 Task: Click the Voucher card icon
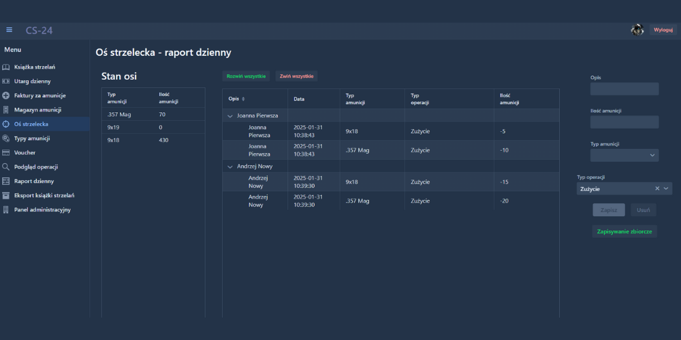[x=6, y=153]
